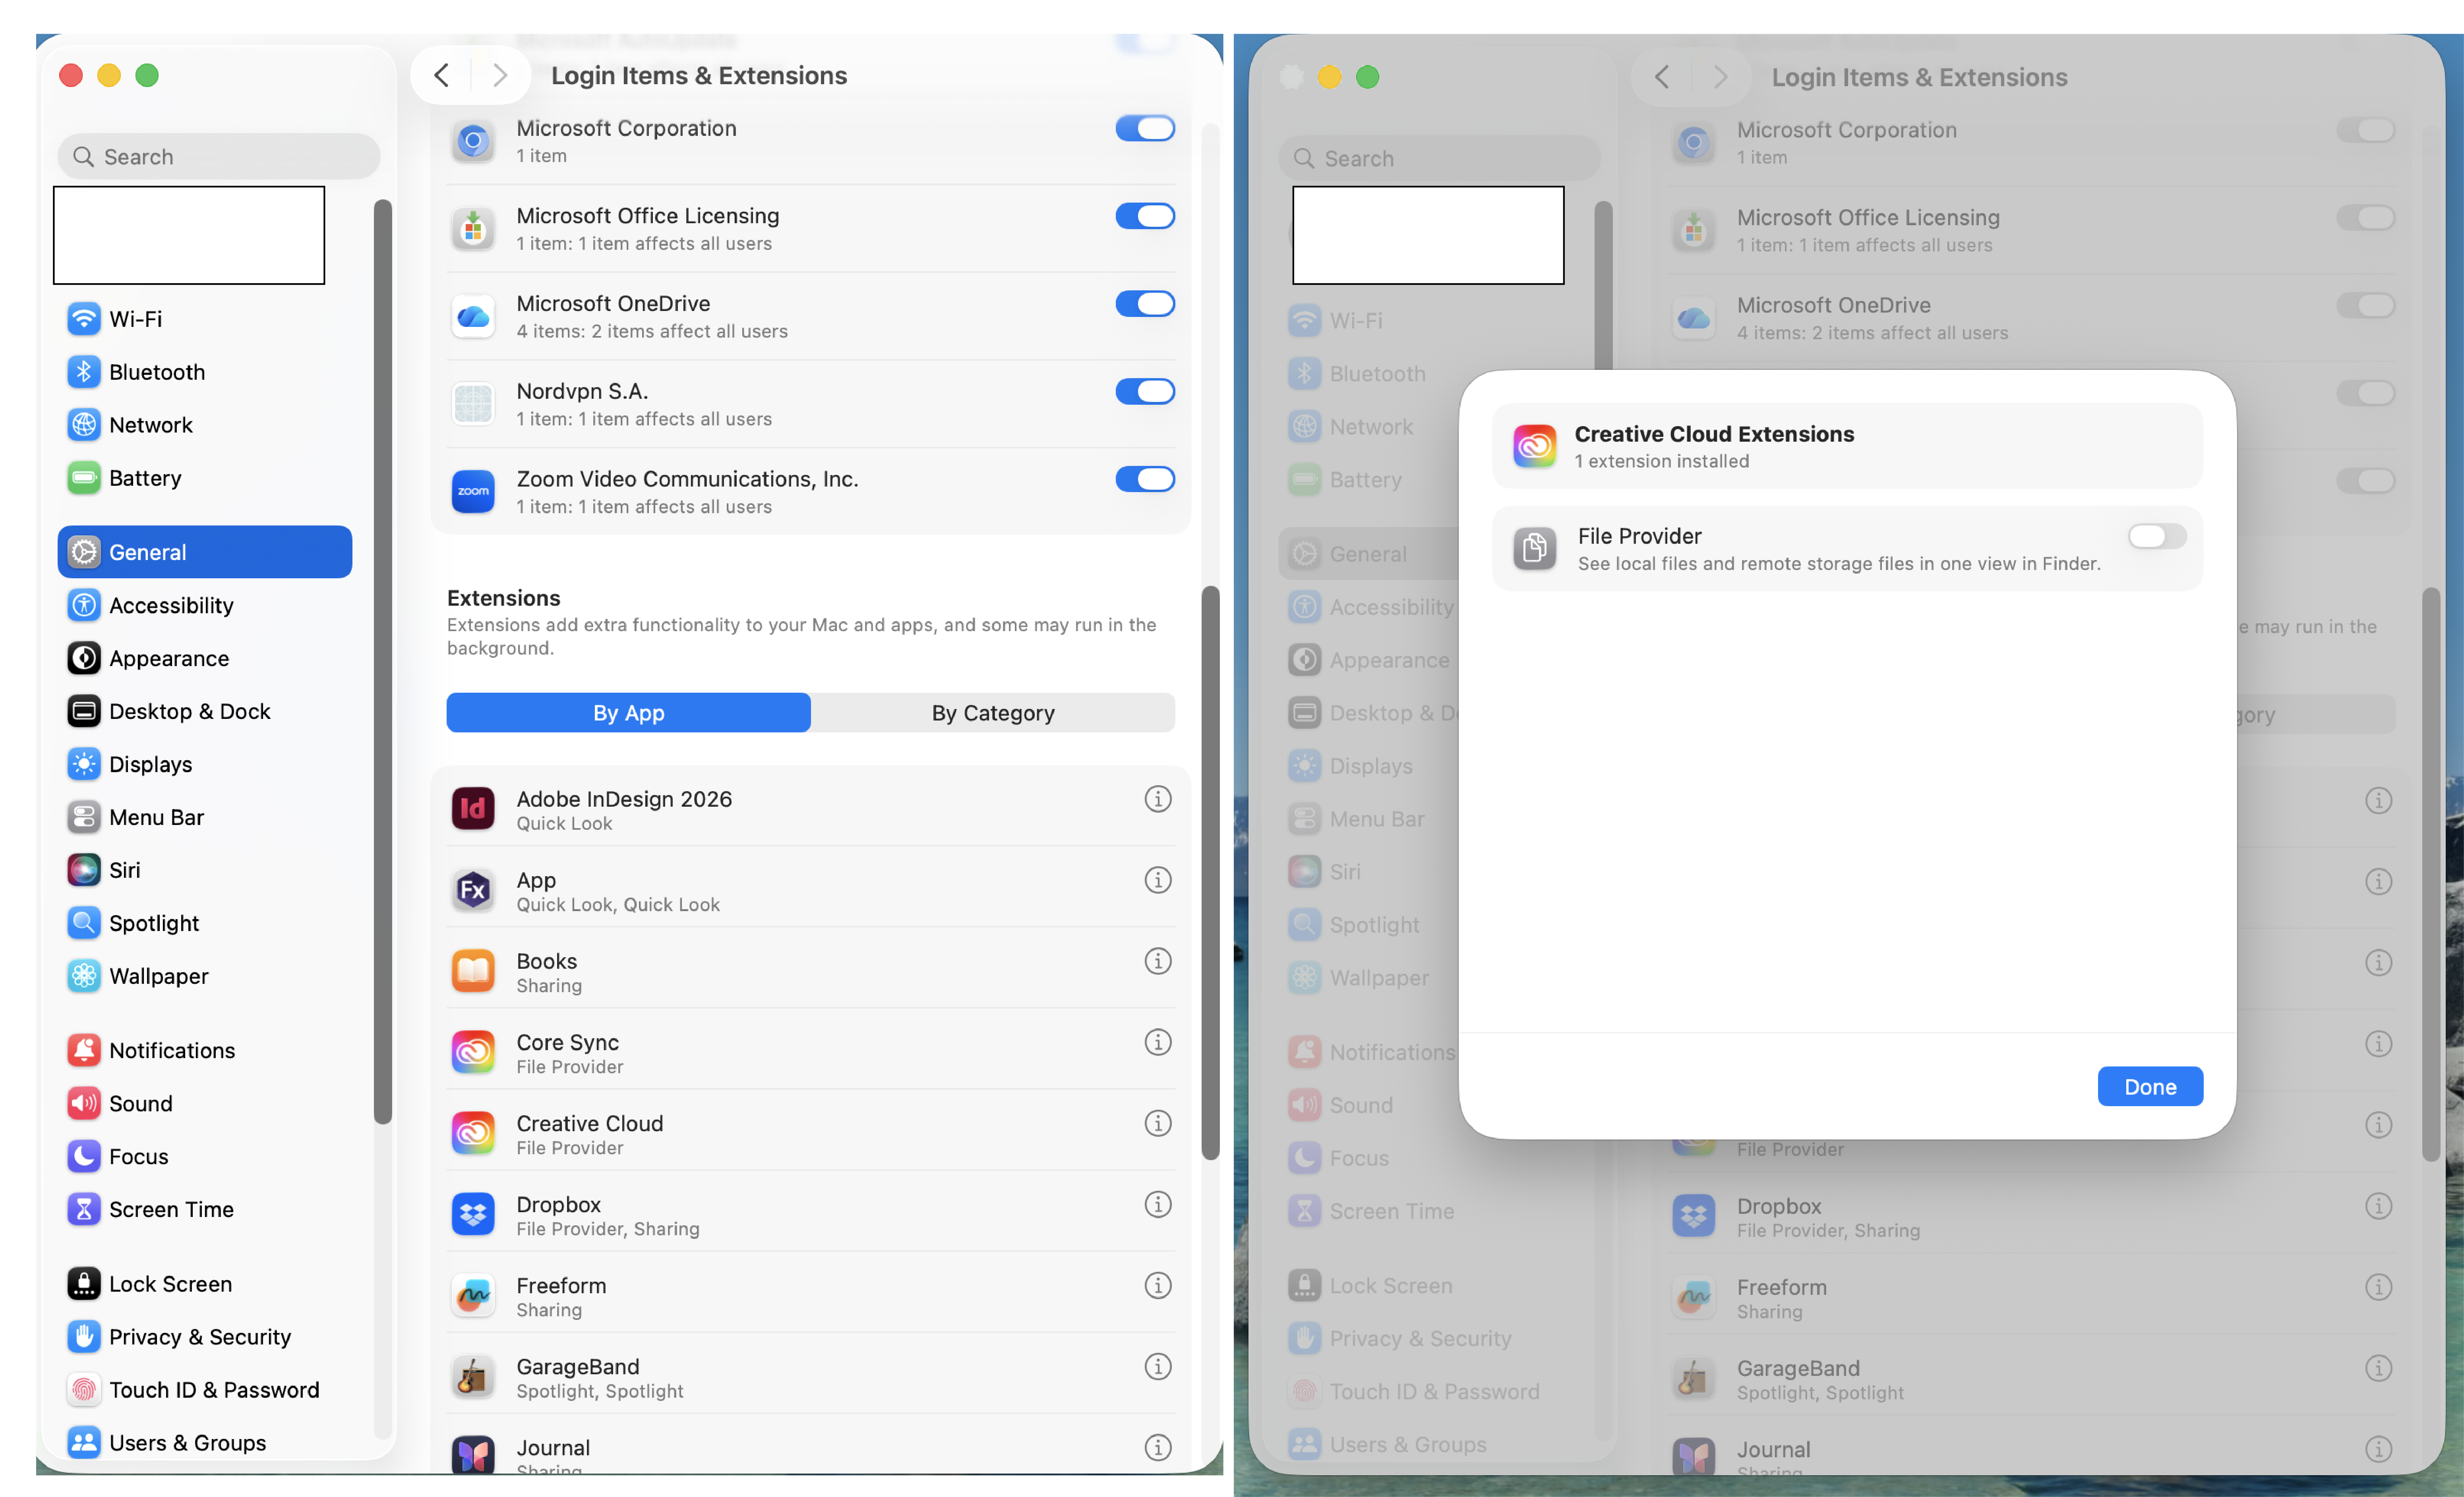Select Displays icon in the left window's sidebar
Screen dimensions: 2464x1497
click(84, 765)
